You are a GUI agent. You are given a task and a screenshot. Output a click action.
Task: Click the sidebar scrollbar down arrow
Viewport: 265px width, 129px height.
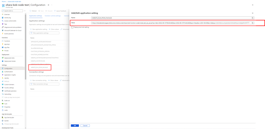(25, 128)
